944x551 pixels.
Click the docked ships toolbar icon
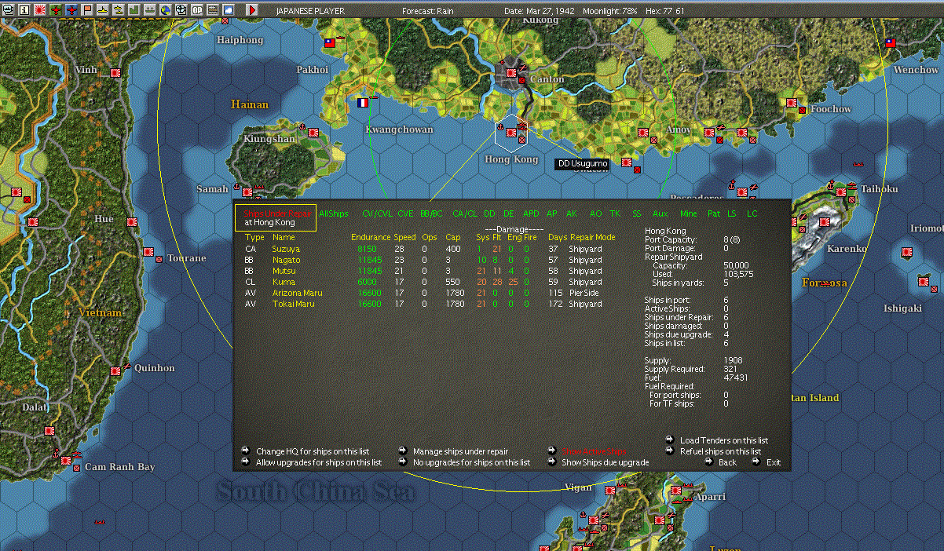tap(149, 10)
